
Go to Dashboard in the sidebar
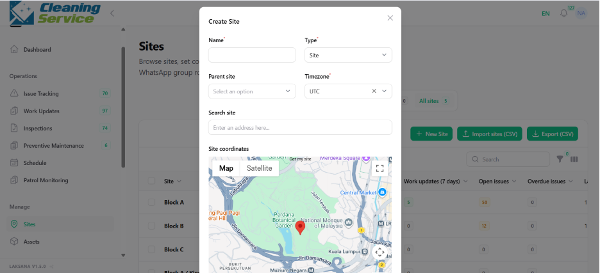[37, 50]
